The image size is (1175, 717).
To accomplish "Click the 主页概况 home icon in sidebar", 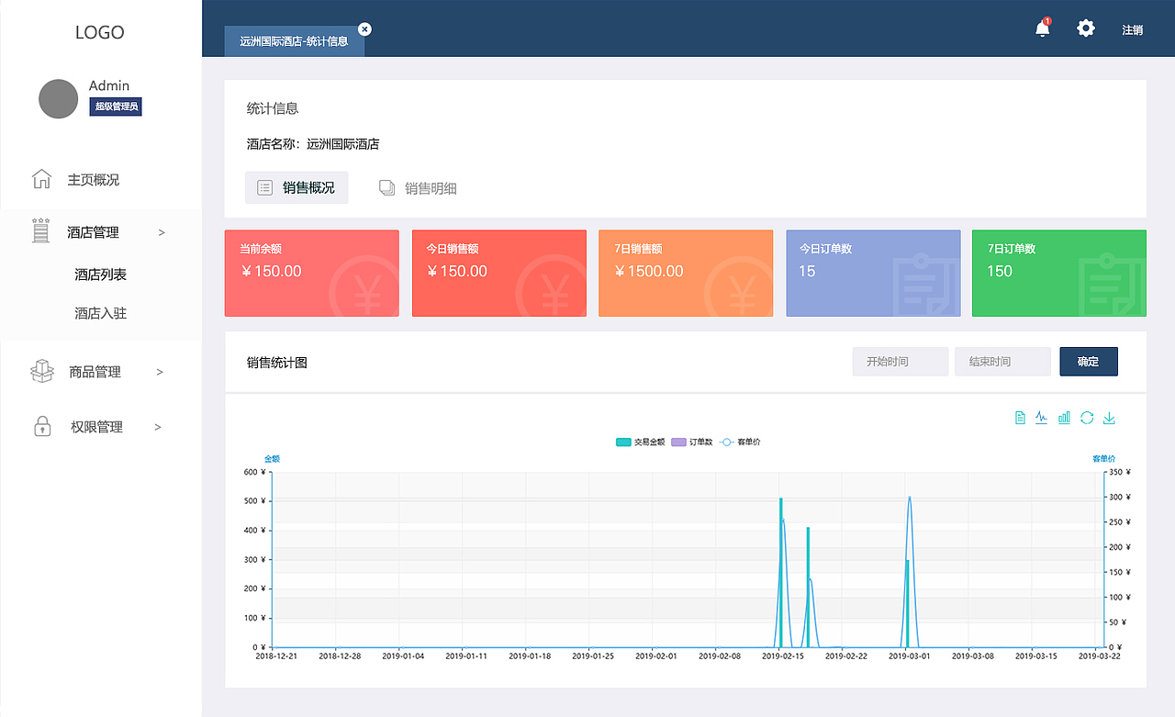I will tap(41, 179).
